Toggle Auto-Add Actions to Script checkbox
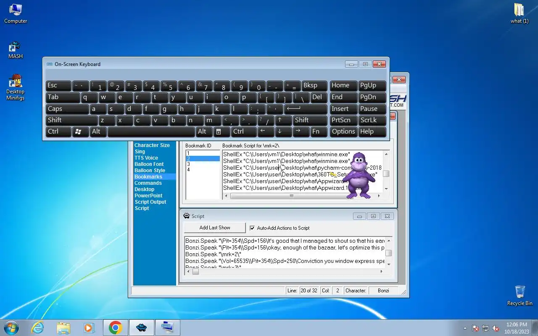Image resolution: width=538 pixels, height=336 pixels. [252, 228]
